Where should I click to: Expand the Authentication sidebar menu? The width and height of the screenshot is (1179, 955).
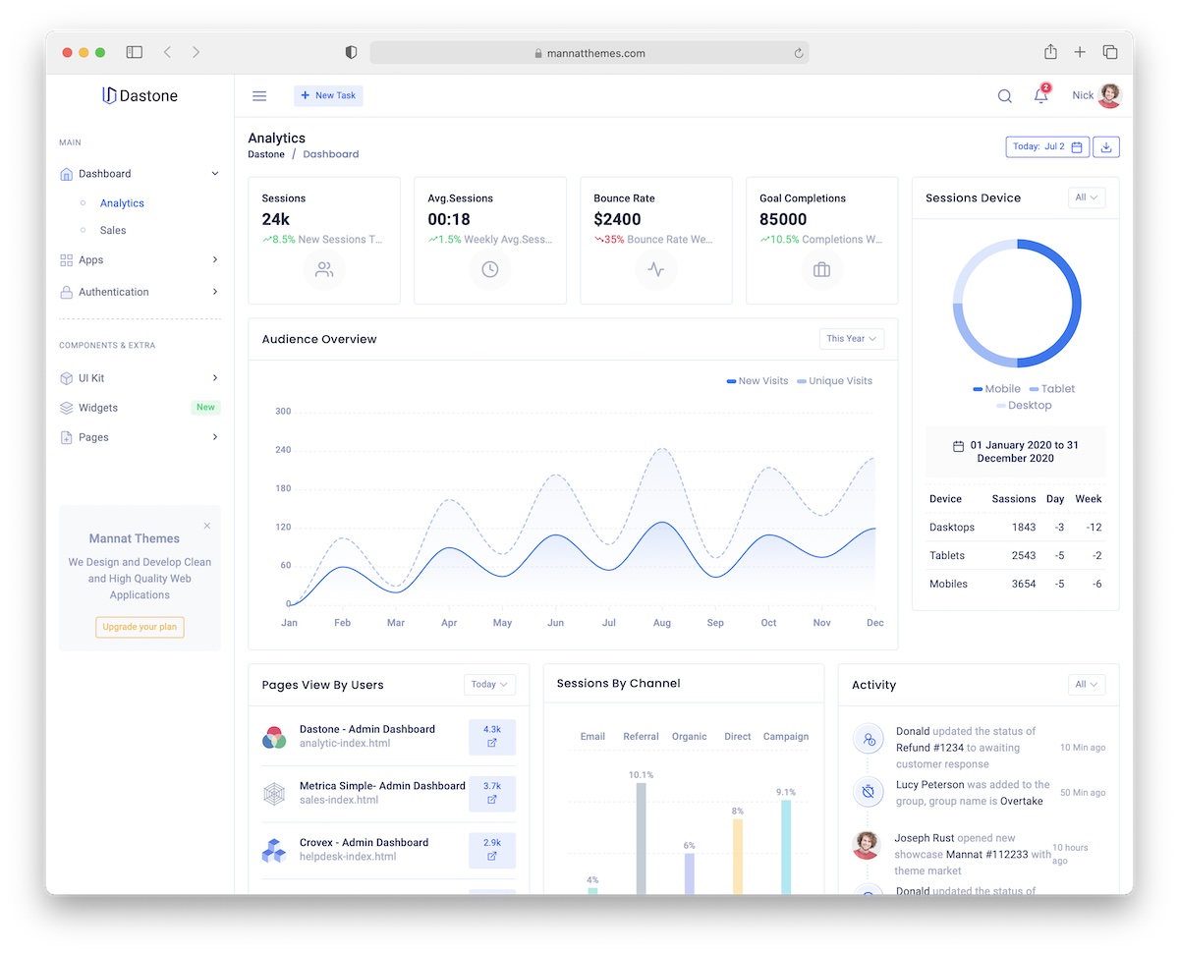215,292
